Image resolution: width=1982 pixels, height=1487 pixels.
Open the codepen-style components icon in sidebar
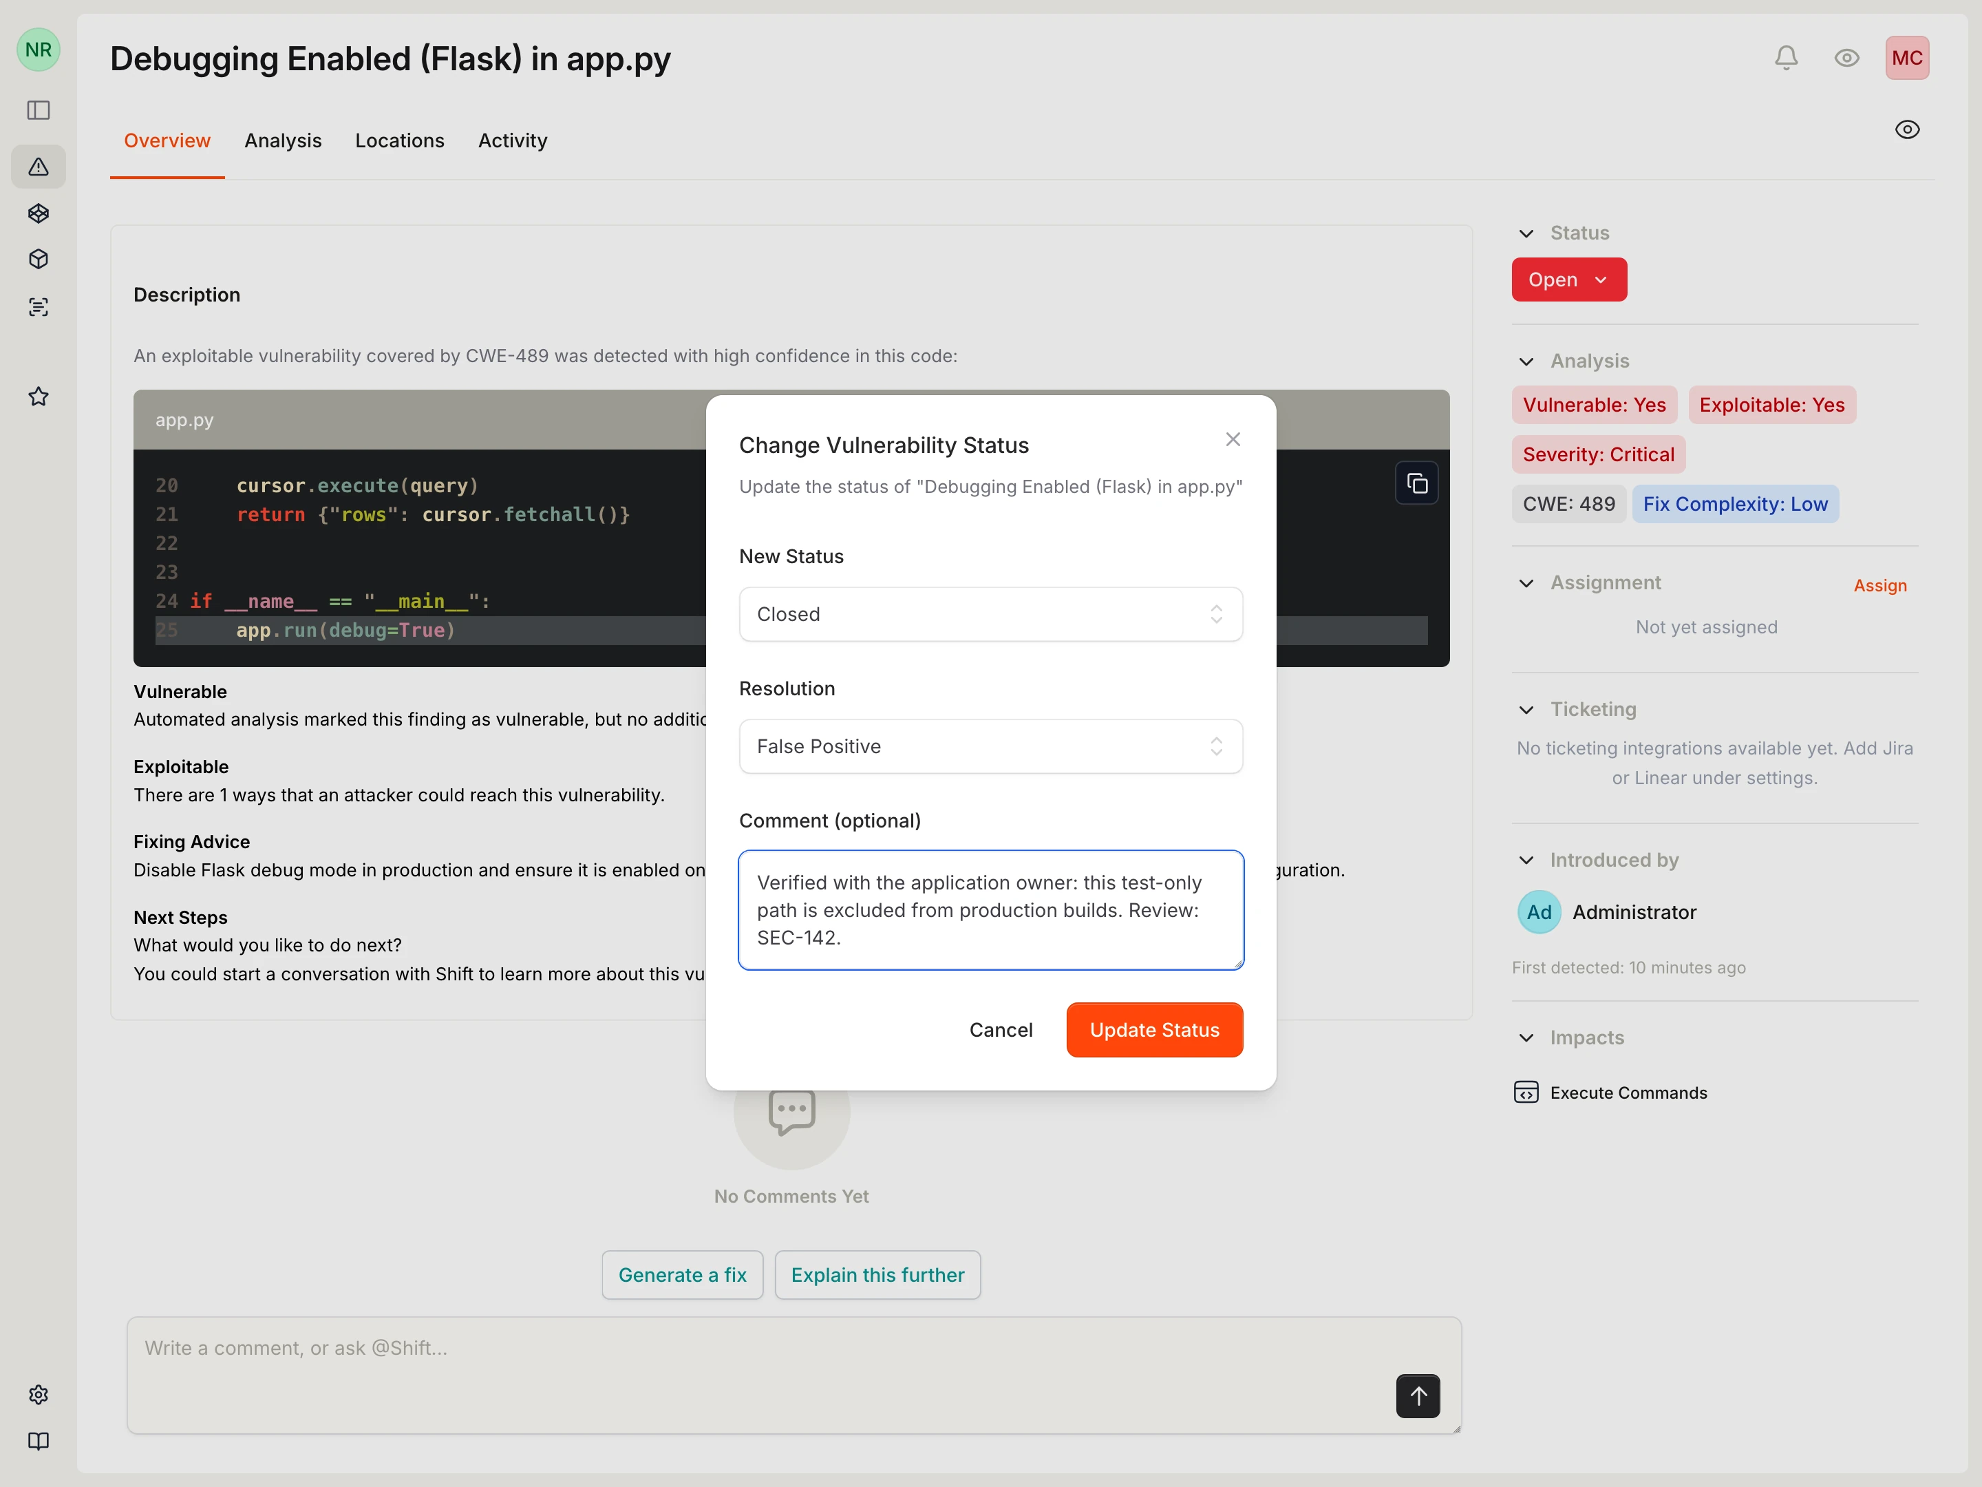pos(39,213)
